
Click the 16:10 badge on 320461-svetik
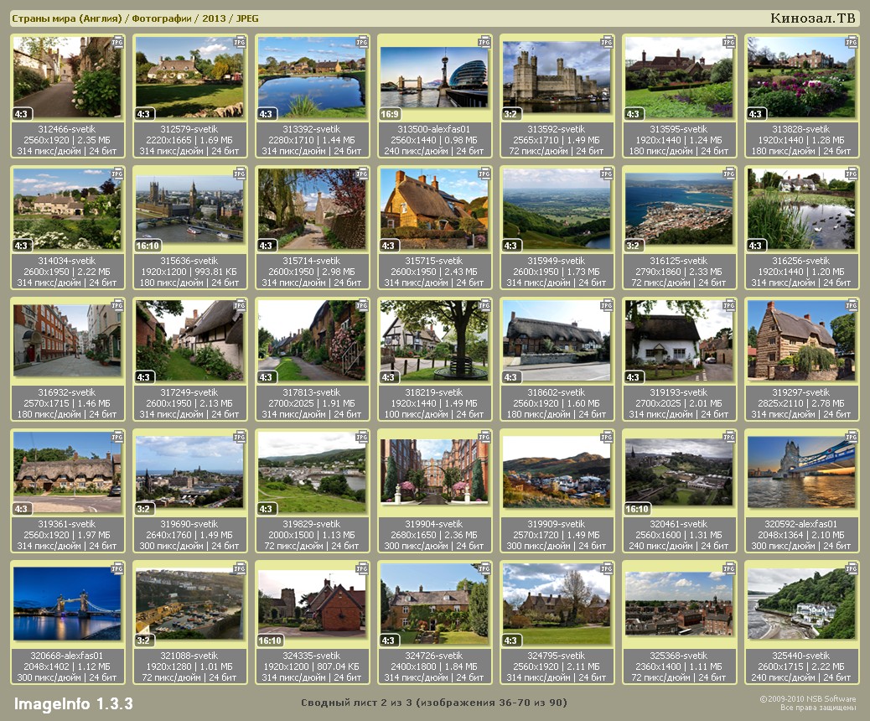[x=637, y=509]
